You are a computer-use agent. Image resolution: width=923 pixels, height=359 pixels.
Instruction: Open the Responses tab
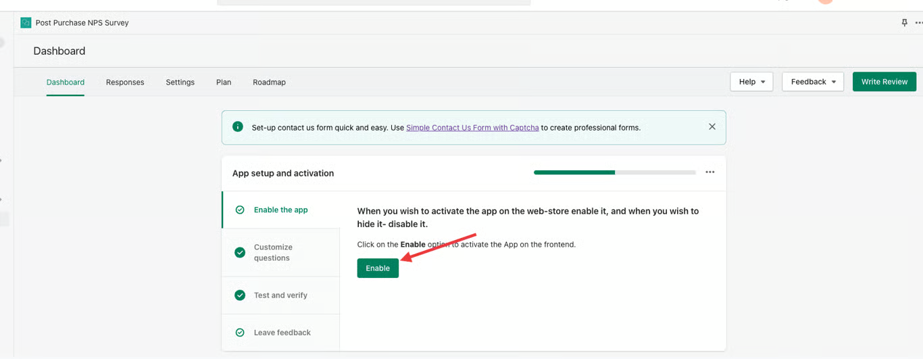click(x=125, y=82)
